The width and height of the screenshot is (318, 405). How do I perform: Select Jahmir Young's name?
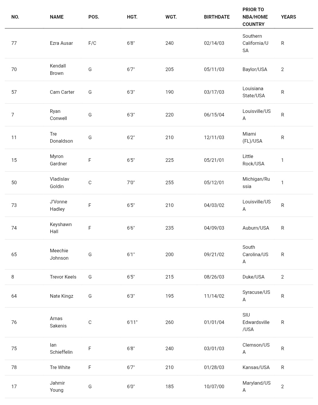tap(57, 387)
